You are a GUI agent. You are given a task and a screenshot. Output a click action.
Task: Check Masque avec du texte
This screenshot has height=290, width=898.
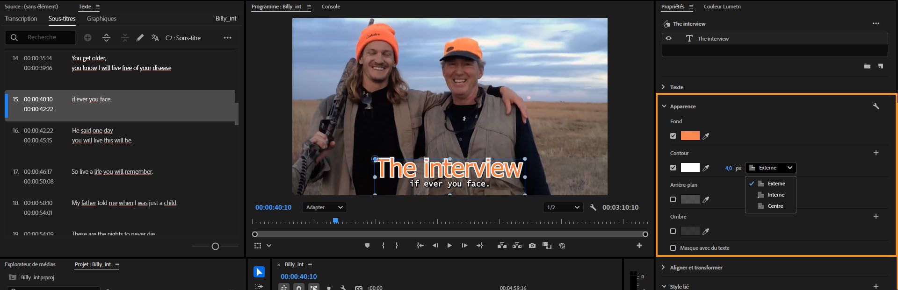673,248
